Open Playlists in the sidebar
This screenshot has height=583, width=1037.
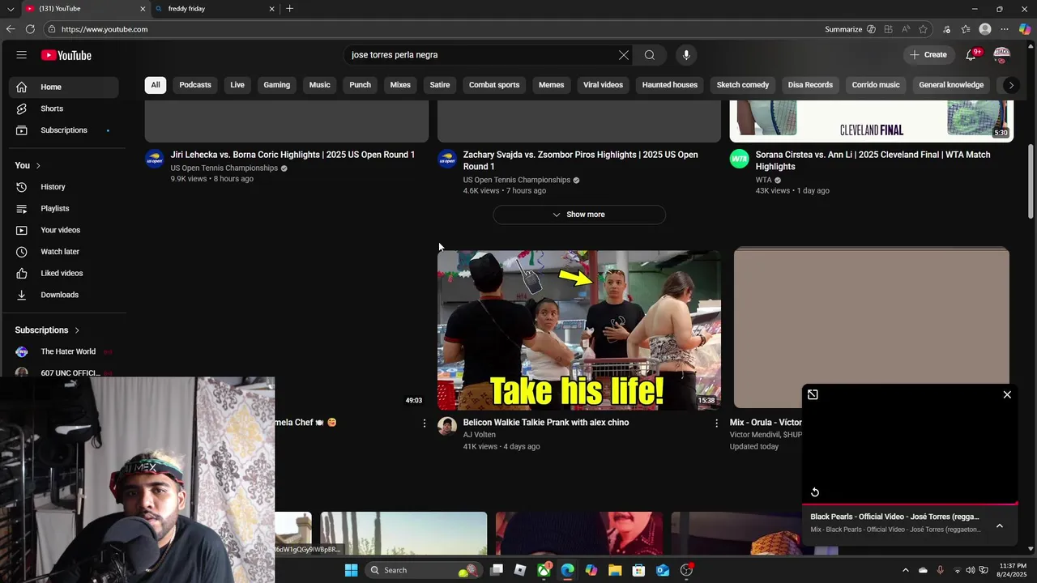(64, 209)
